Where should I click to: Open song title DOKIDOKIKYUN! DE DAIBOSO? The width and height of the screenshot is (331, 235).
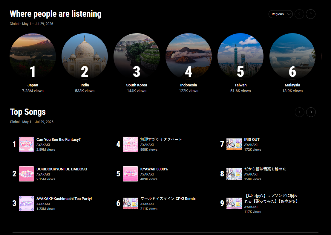click(x=62, y=169)
